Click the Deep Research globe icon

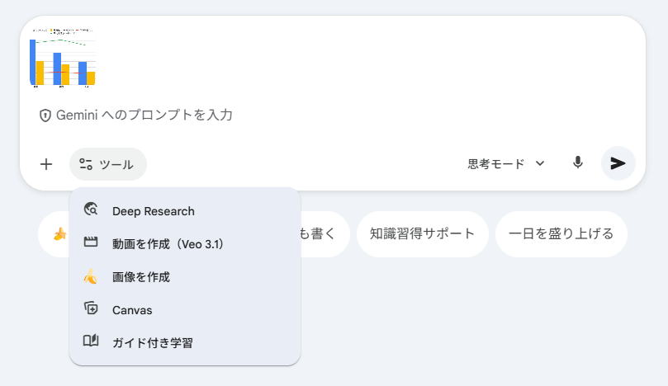coord(91,209)
